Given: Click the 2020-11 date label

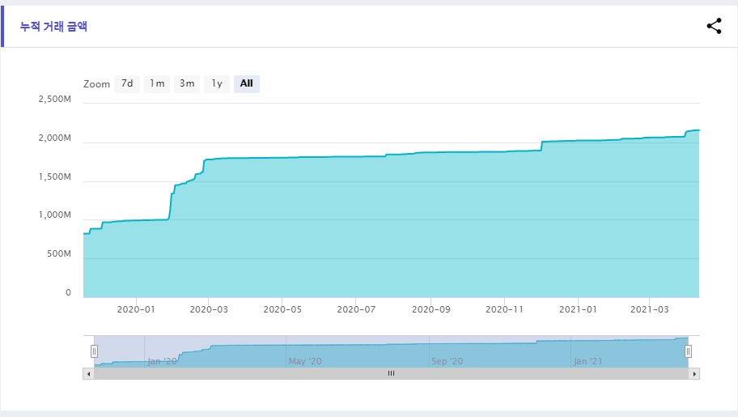Looking at the screenshot, I should point(505,309).
